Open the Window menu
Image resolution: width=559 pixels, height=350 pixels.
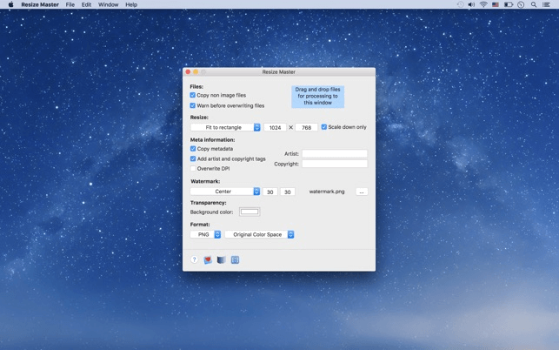tap(108, 4)
